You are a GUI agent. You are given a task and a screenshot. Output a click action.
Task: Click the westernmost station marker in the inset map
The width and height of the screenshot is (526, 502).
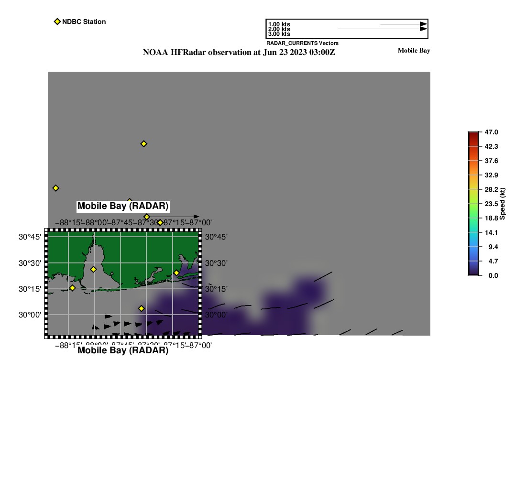click(72, 288)
